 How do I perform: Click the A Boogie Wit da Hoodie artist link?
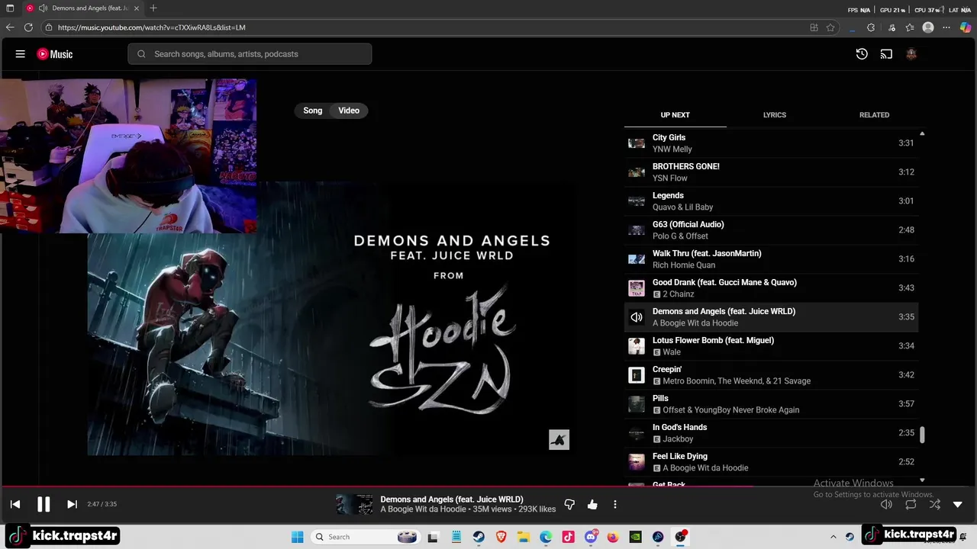423,509
